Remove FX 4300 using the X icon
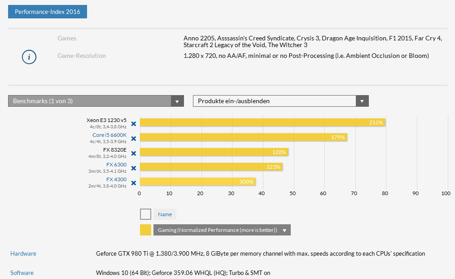Screen dimensions: 455x279 pyautogui.click(x=133, y=183)
